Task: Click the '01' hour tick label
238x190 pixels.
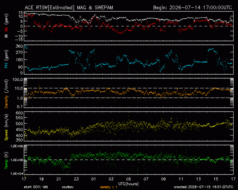Action: tap(93, 179)
